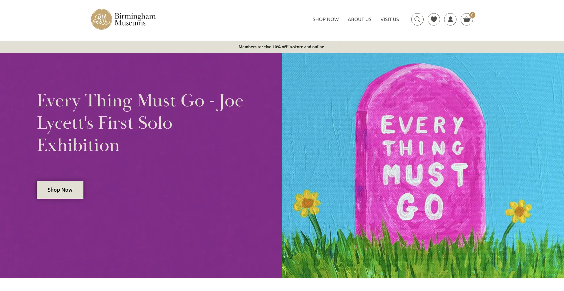
Task: Open the ABOUT US menu
Action: [x=360, y=19]
